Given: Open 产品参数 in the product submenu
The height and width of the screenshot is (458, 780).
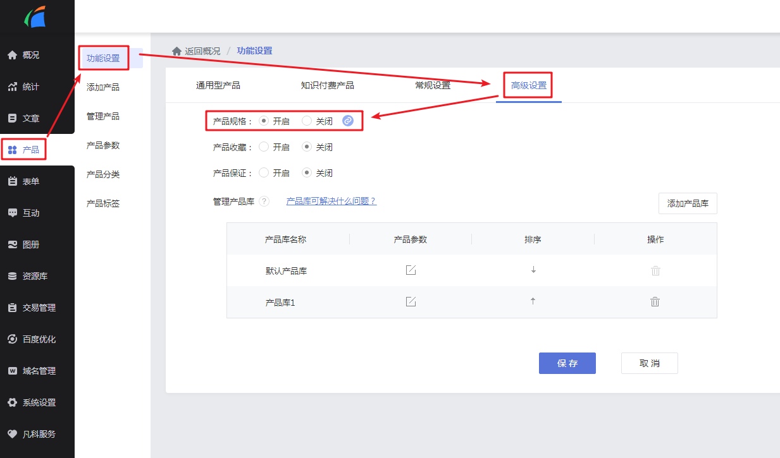Looking at the screenshot, I should coord(103,145).
